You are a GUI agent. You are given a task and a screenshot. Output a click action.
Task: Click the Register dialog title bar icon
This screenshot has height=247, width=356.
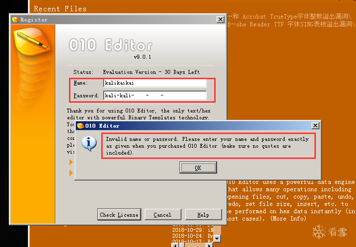point(16,20)
